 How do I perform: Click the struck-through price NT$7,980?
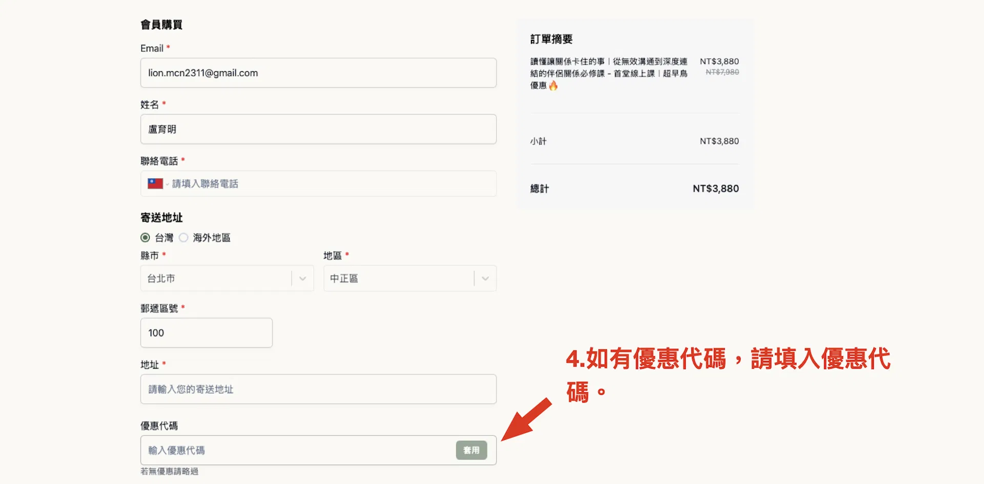coord(722,72)
